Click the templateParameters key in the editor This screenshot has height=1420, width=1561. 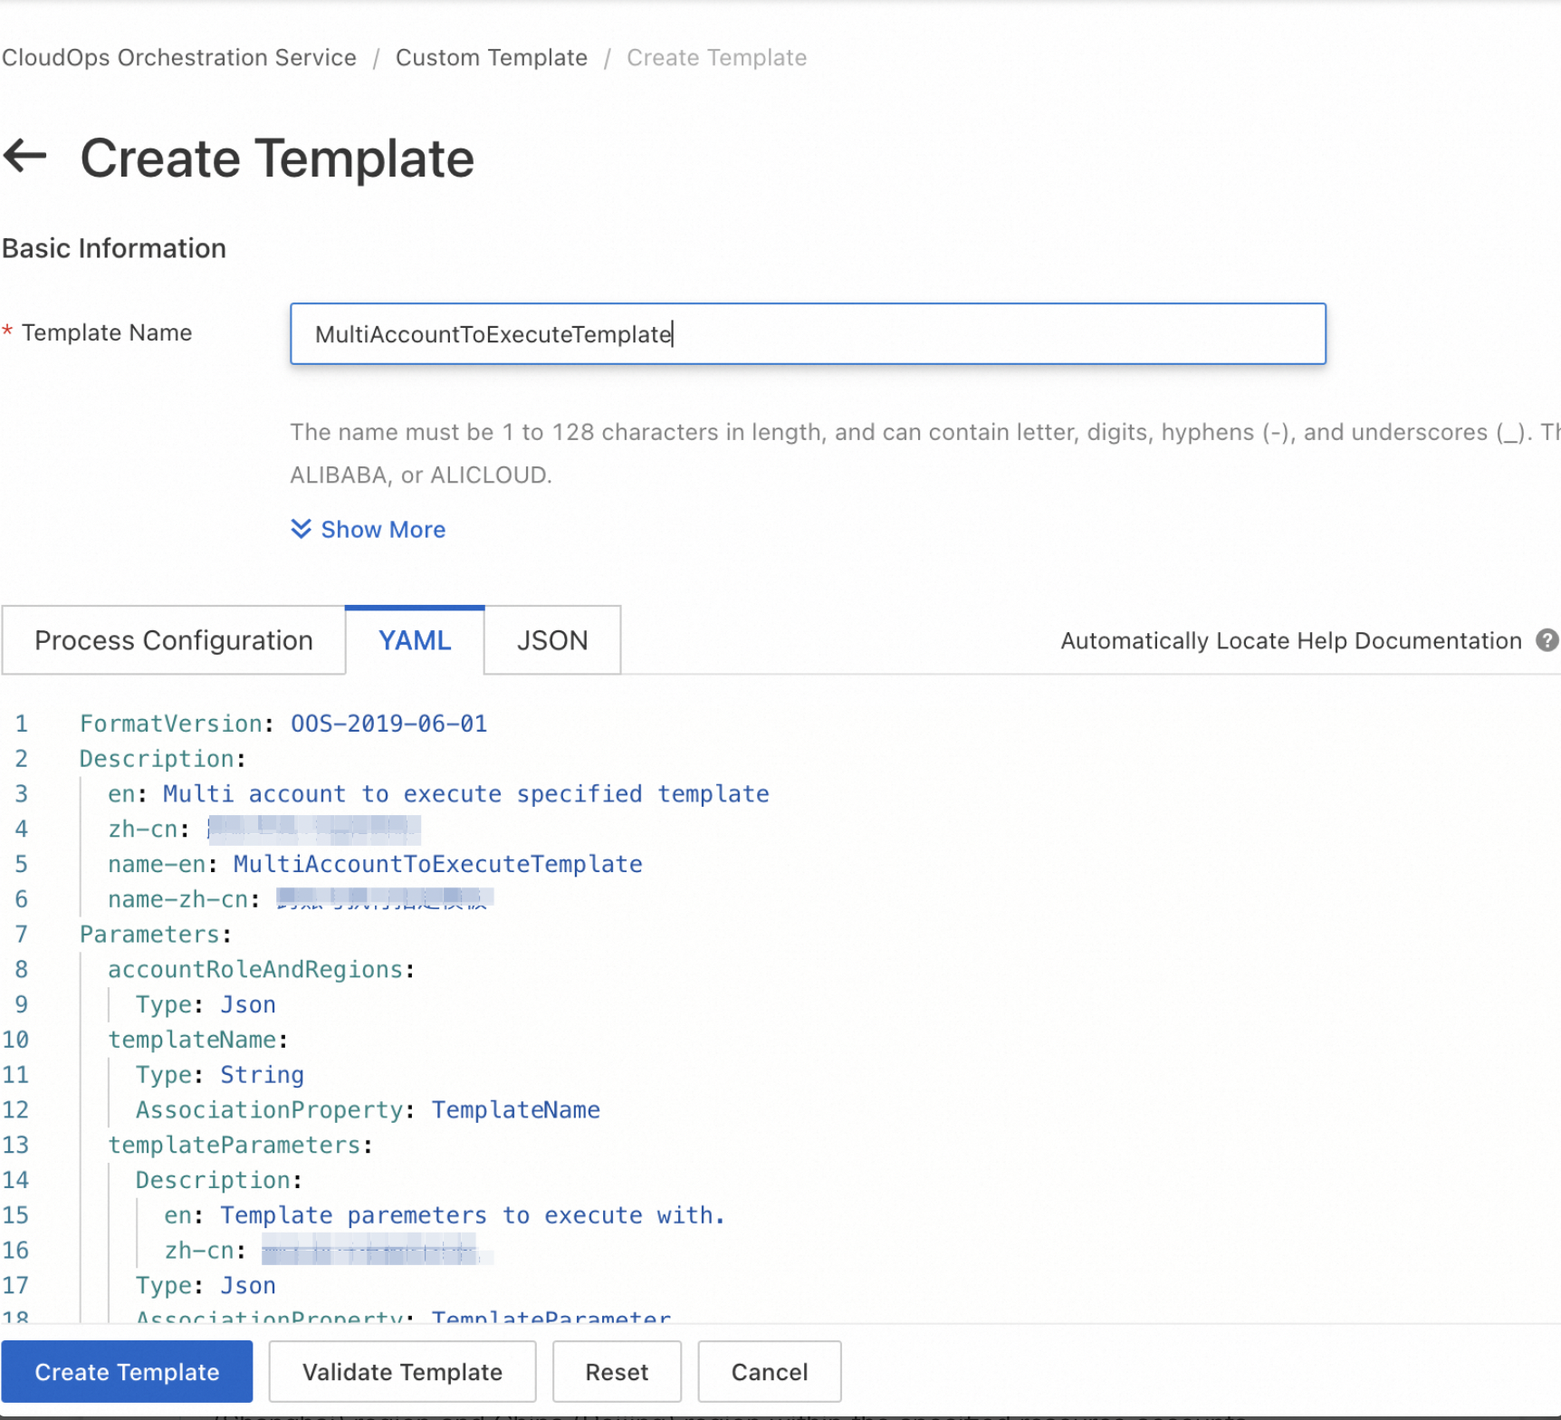pos(235,1145)
